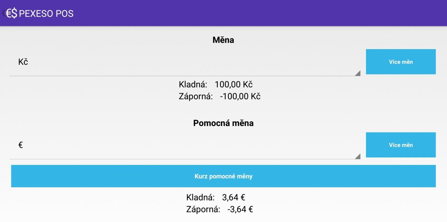Click the dropdown triangle of Kč field
447x222 pixels.
click(357, 73)
